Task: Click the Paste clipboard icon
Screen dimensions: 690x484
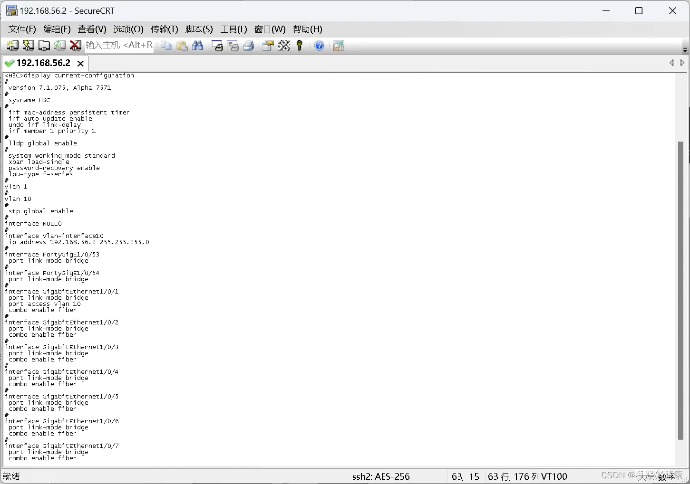Action: pos(182,46)
